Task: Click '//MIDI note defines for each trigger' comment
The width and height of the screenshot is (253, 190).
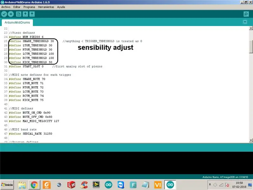Action: [x=40, y=75]
